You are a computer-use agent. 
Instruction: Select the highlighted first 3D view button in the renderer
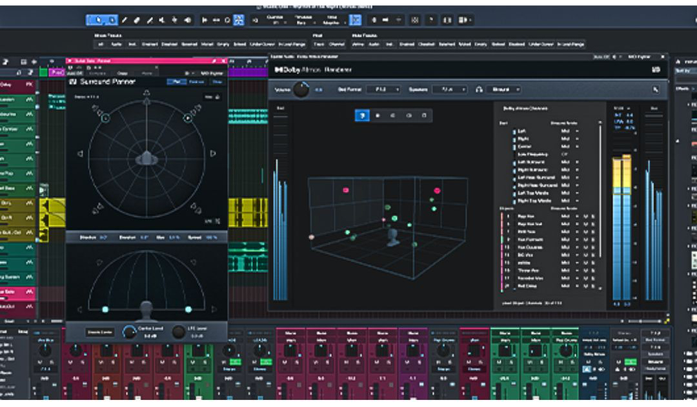(x=362, y=116)
